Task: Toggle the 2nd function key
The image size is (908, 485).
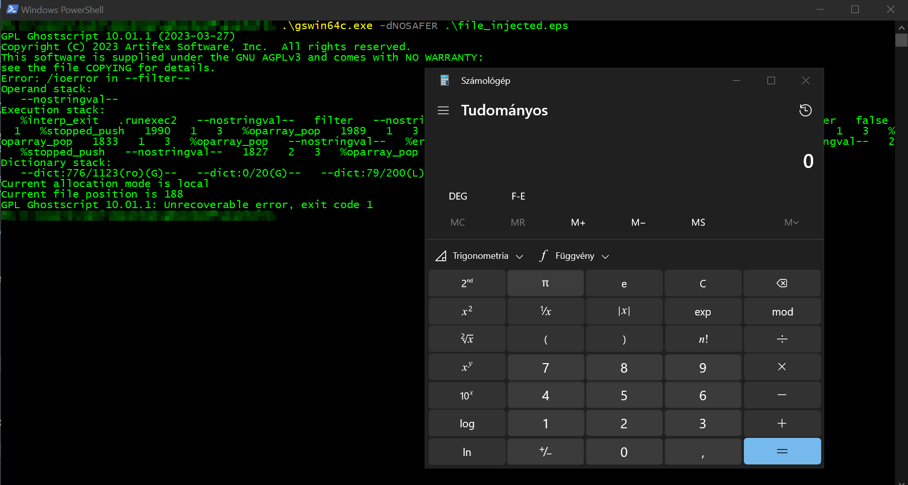Action: tap(467, 283)
